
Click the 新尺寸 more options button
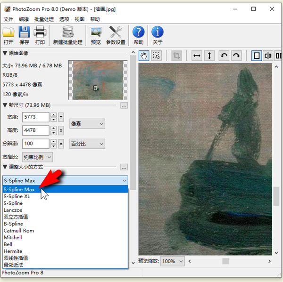124,105
